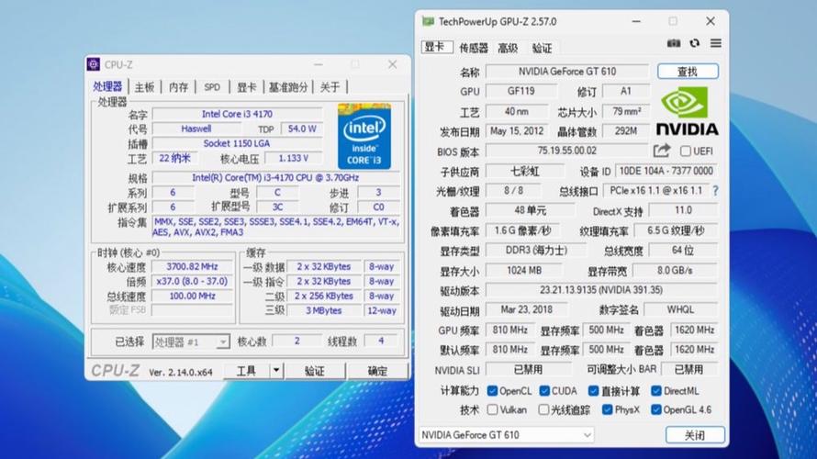Click the GPU-Z title bar app icon
The height and width of the screenshot is (459, 817).
[x=429, y=21]
